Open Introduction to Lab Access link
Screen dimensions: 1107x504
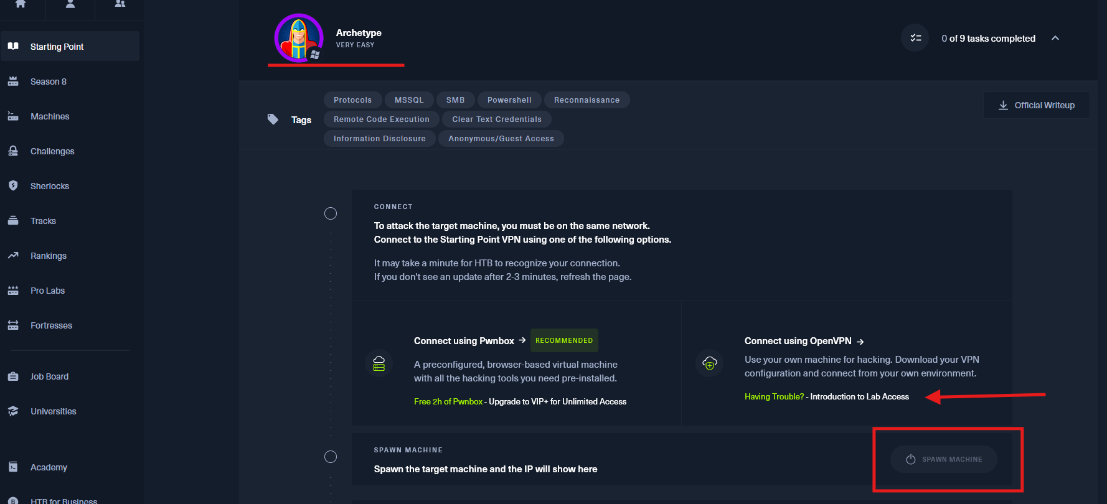pyautogui.click(x=860, y=396)
